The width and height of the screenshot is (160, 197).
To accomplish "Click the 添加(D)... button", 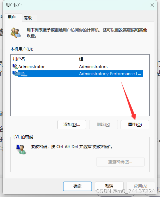I will (72, 125).
